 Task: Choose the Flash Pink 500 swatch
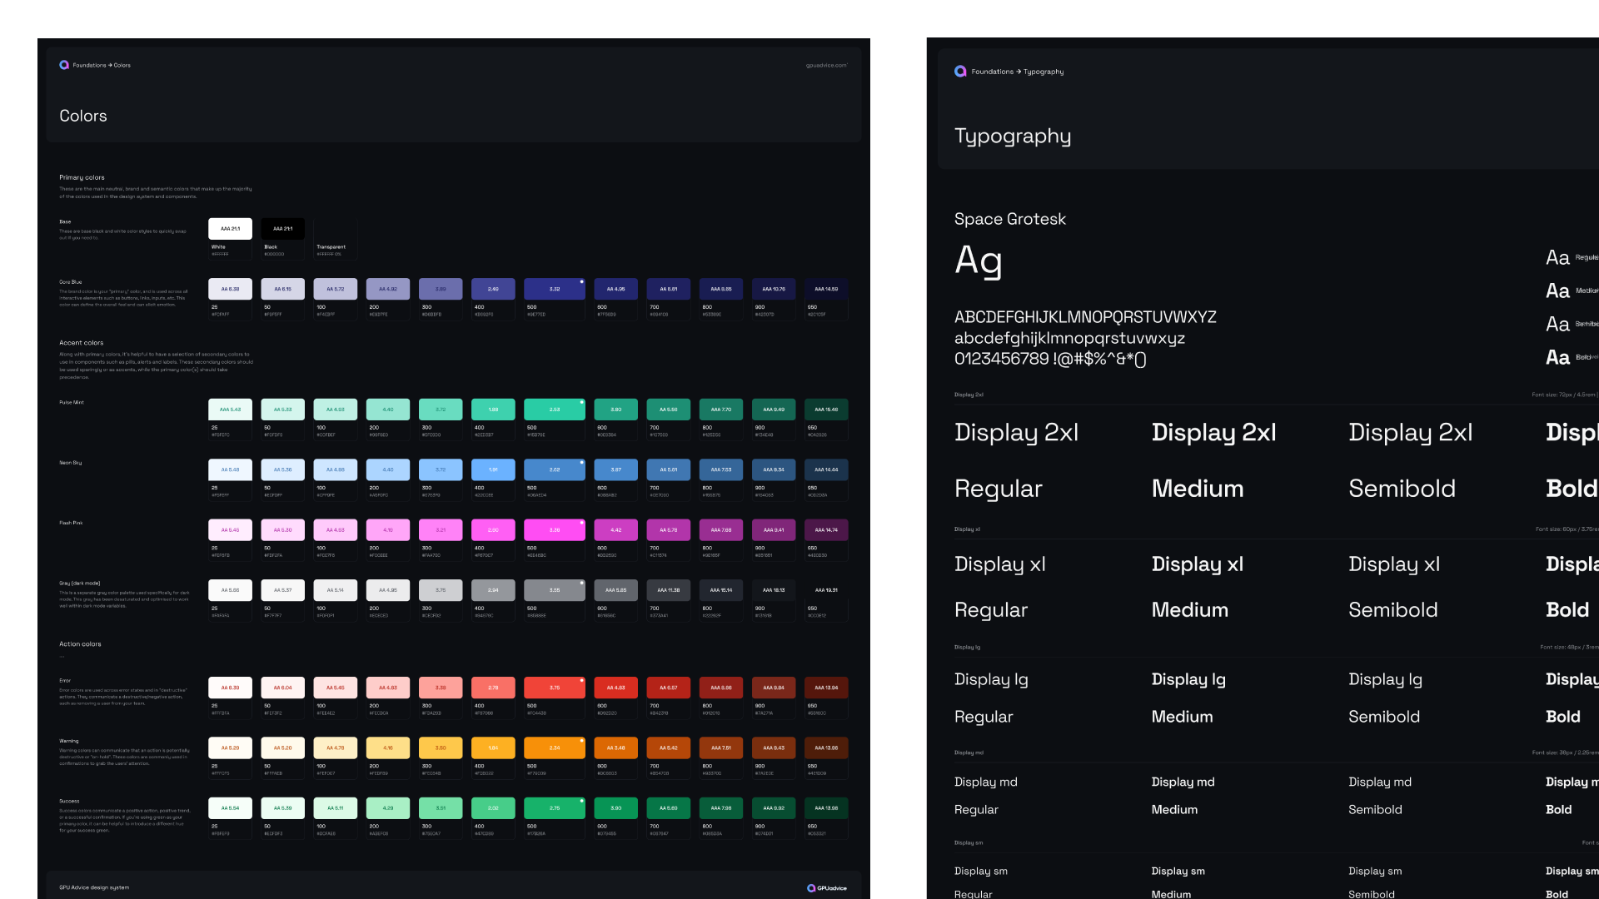tap(554, 530)
